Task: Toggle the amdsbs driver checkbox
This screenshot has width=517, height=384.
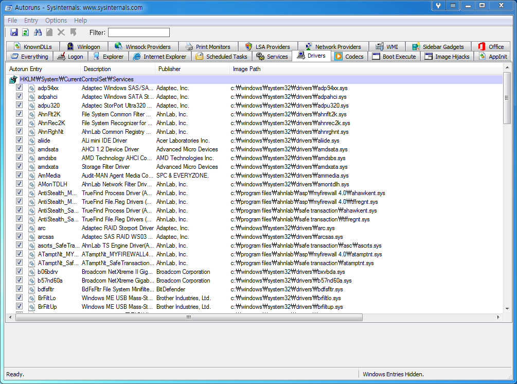Action: (x=20, y=158)
